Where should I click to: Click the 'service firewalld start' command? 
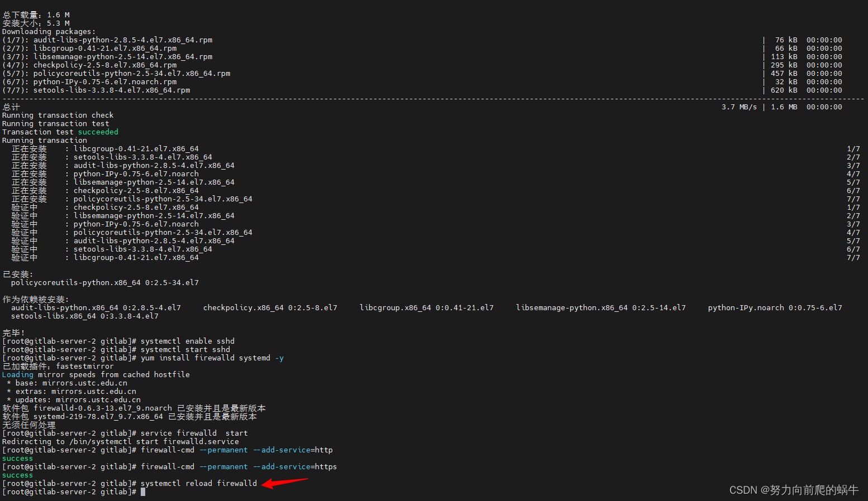(194, 433)
